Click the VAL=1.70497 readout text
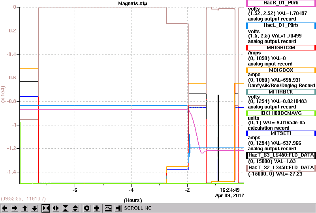Screen dimensions: 316x213 (292, 13)
